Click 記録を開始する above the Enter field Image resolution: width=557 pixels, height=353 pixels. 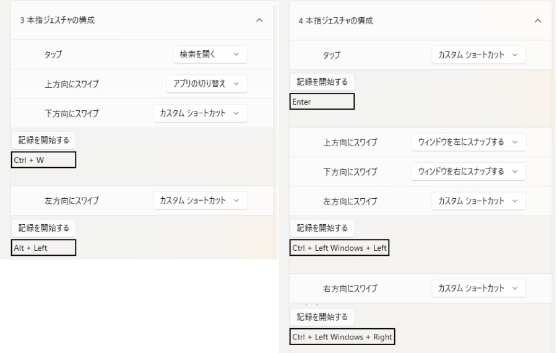(322, 81)
